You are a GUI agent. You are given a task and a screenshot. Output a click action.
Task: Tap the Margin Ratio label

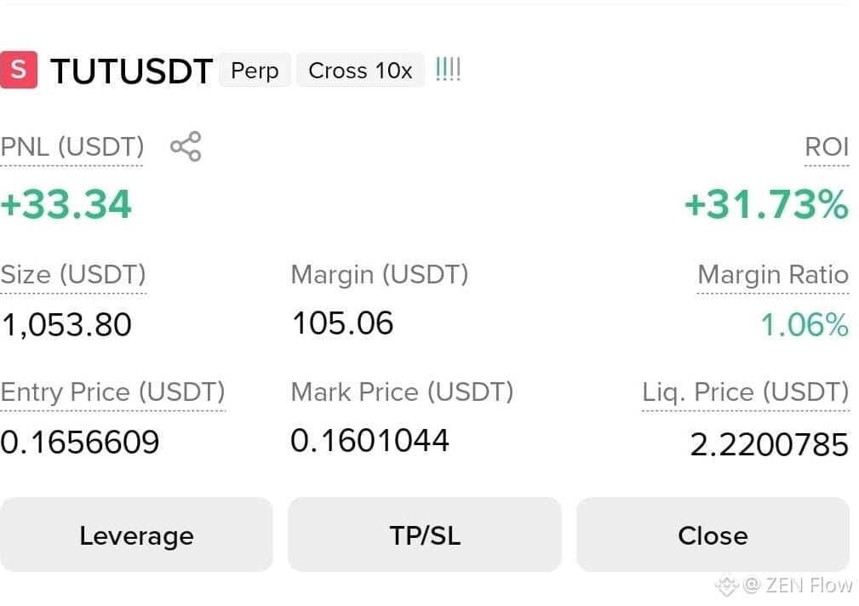pos(772,275)
